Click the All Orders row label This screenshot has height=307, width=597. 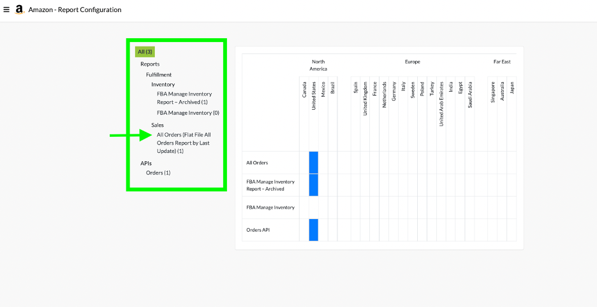[x=258, y=162]
